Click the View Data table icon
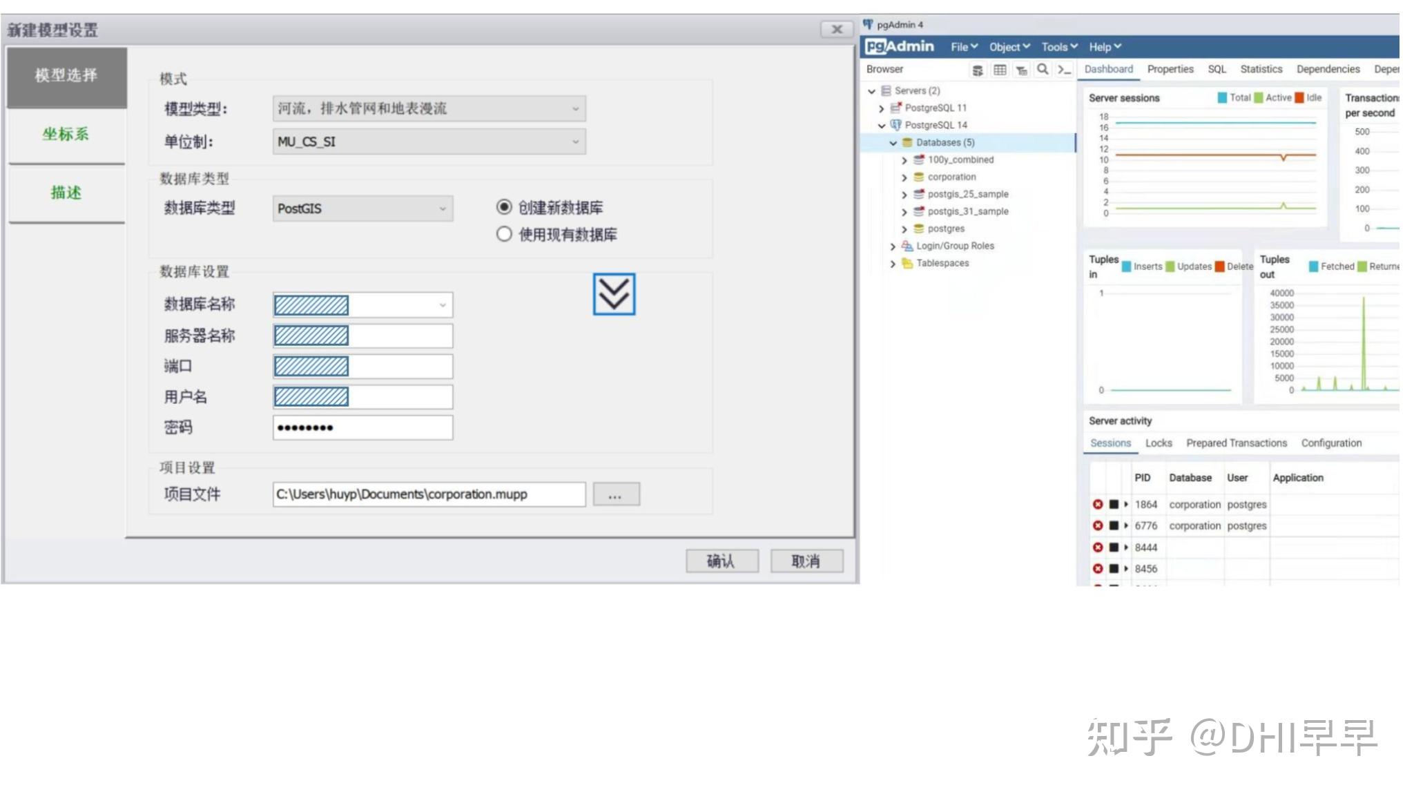Viewport: 1414px width, 794px height. (999, 70)
